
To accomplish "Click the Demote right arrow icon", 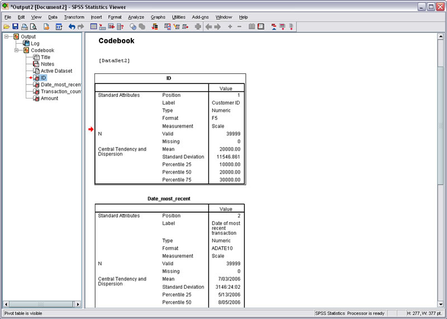I will tap(217, 26).
